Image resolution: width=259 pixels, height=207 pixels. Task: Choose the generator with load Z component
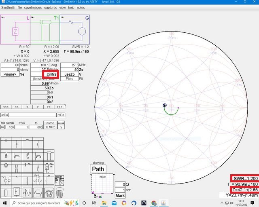6,180
